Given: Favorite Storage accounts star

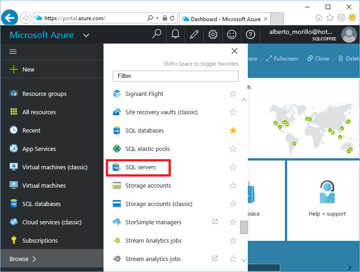Looking at the screenshot, I should [x=233, y=185].
